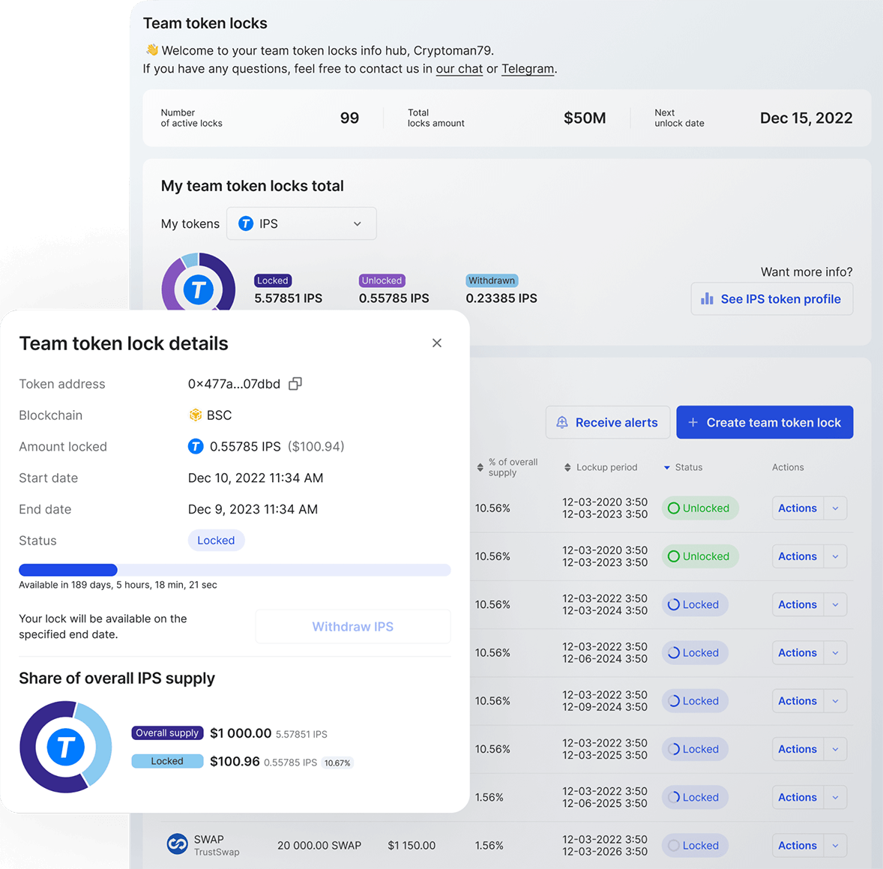
Task: Click the 99 active locks number
Action: pyautogui.click(x=349, y=118)
